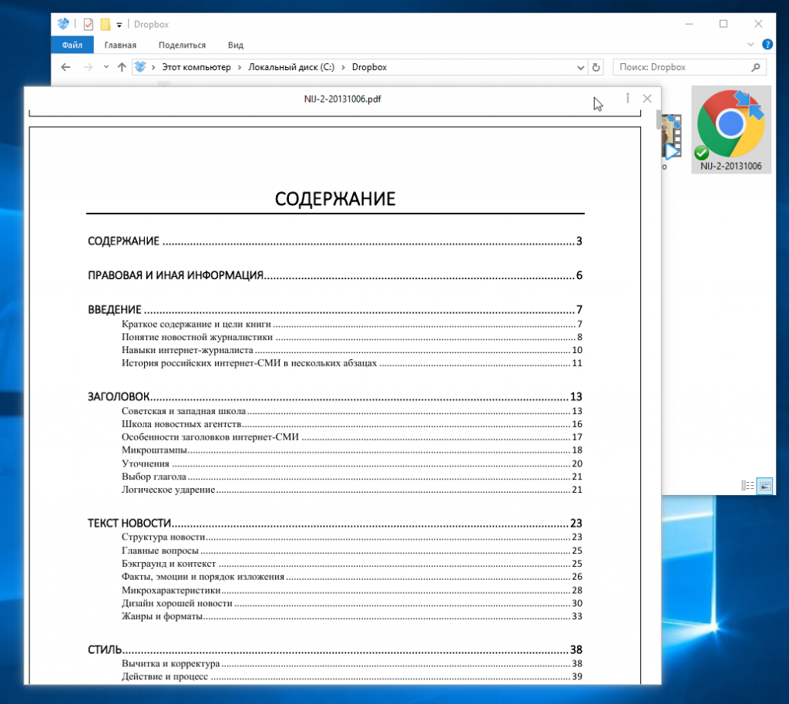Click the New folder icon in title bar

(106, 24)
